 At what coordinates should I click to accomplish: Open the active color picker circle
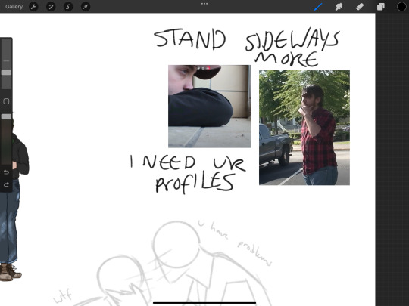coord(401,7)
